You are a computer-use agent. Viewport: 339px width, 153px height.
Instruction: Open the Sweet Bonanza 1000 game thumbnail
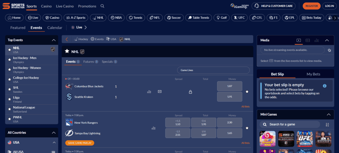coord(267,139)
